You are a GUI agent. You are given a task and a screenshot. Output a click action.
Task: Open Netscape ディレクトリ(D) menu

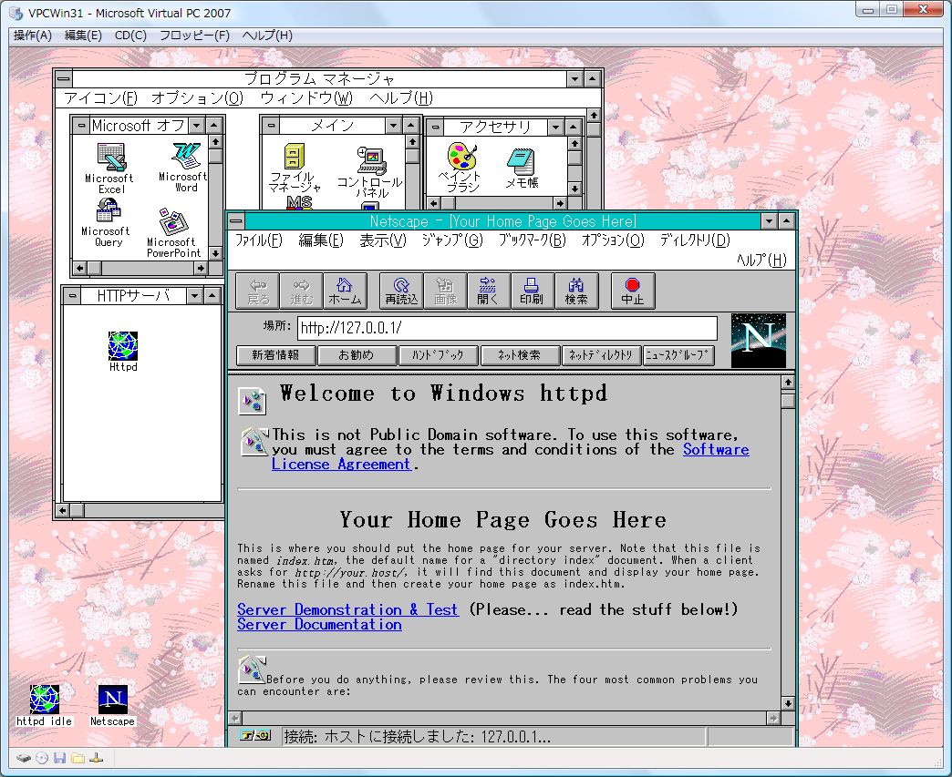695,240
